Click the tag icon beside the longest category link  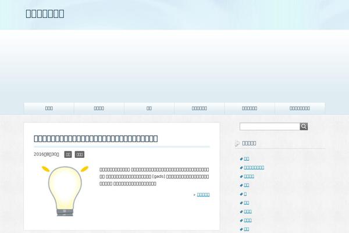[241, 168]
